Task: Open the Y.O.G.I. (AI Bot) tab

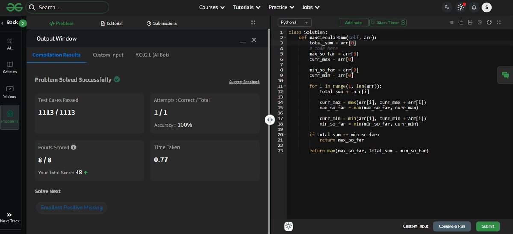Action: (152, 55)
